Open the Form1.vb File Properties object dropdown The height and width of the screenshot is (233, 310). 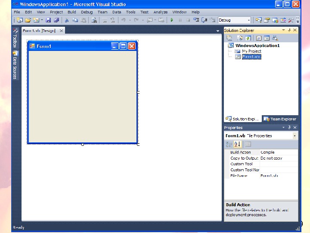coord(294,136)
